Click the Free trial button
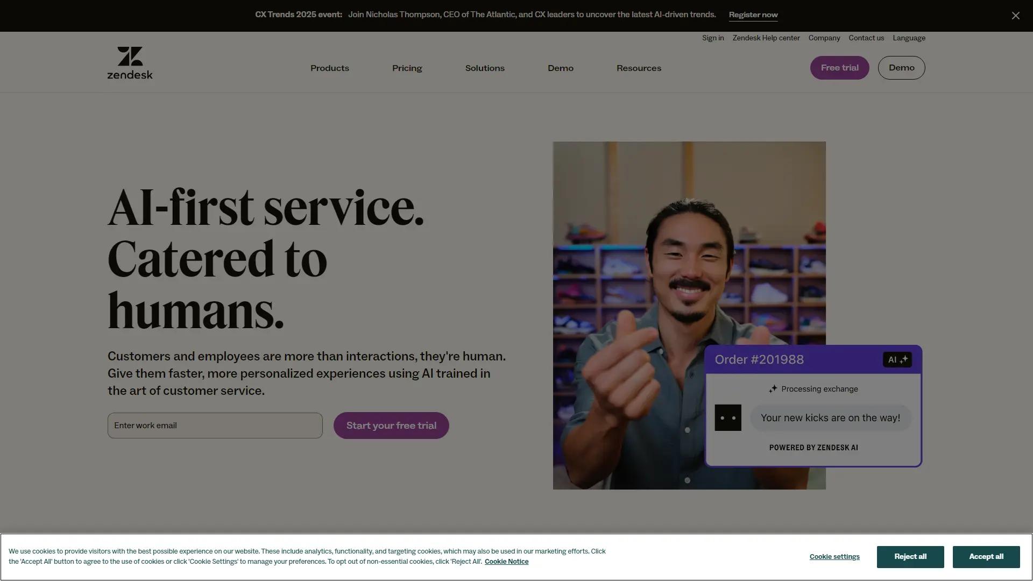This screenshot has width=1033, height=581. point(839,67)
